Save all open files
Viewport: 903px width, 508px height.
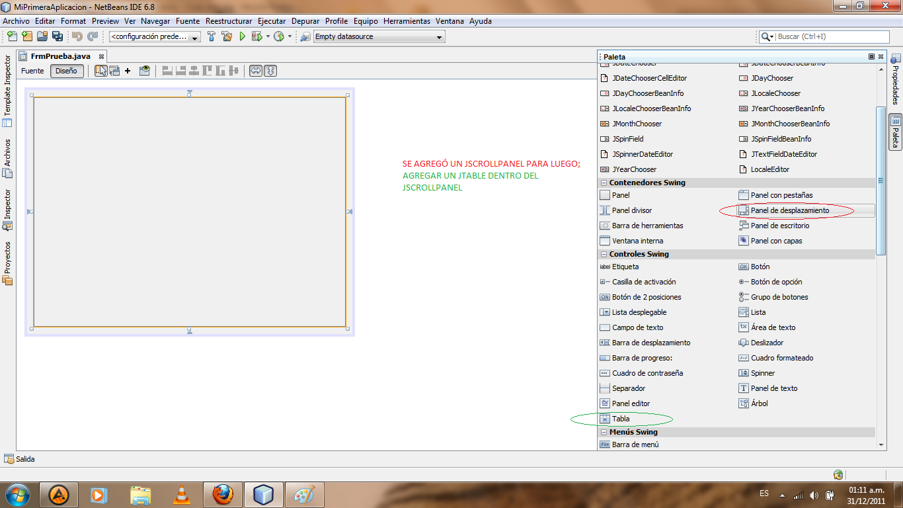click(58, 36)
